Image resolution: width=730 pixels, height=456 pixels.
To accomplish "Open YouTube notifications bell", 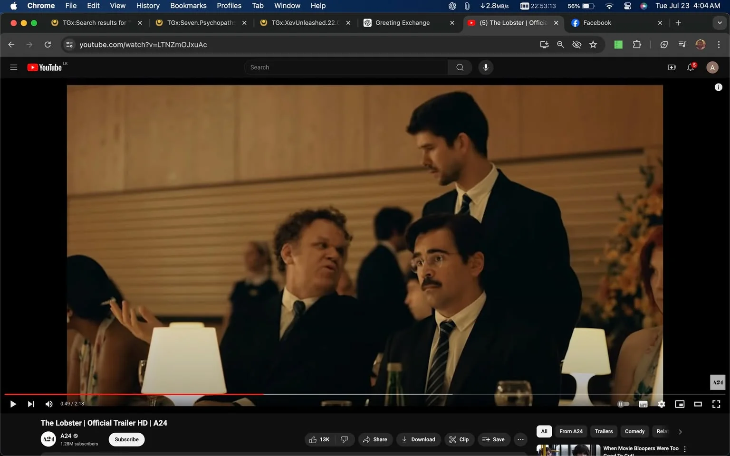I will point(691,67).
